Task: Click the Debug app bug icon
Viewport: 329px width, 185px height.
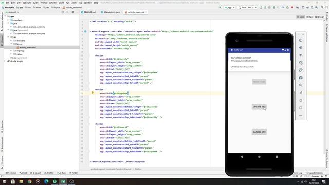Action: [274, 7]
